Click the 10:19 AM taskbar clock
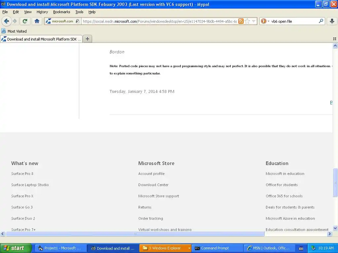Viewport: 338px width, 253px height. (x=326, y=248)
